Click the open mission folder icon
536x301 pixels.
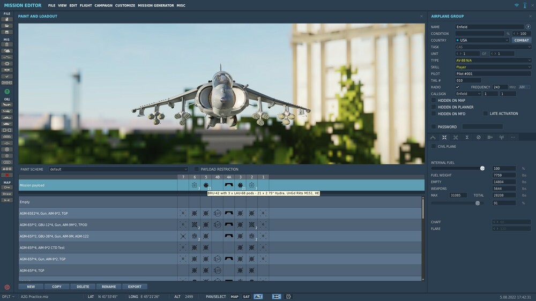pos(6,26)
